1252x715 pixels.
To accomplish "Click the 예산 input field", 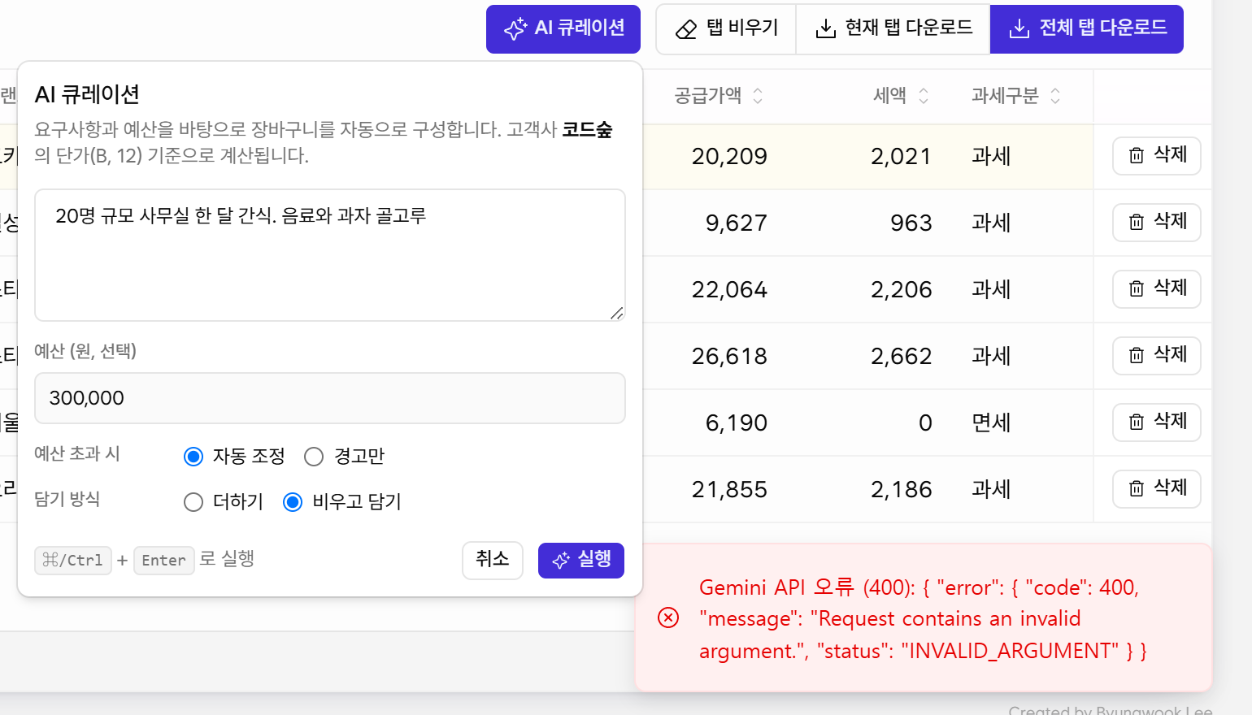I will click(330, 398).
